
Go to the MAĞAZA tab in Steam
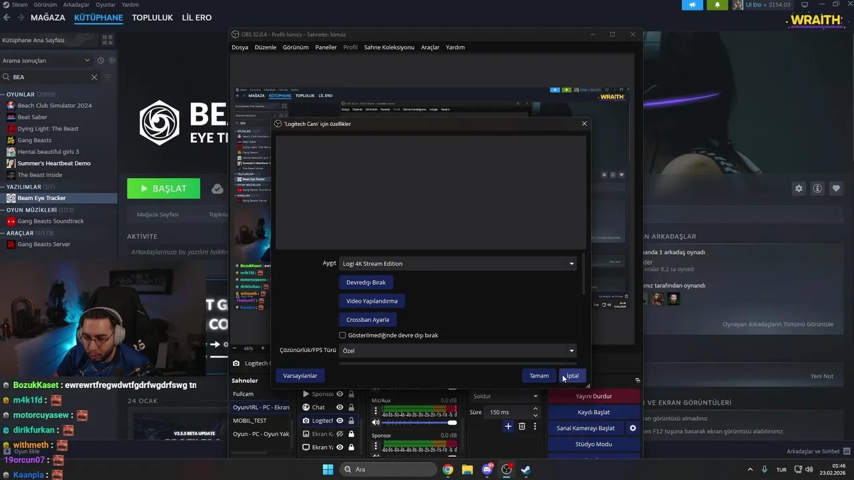(x=48, y=17)
